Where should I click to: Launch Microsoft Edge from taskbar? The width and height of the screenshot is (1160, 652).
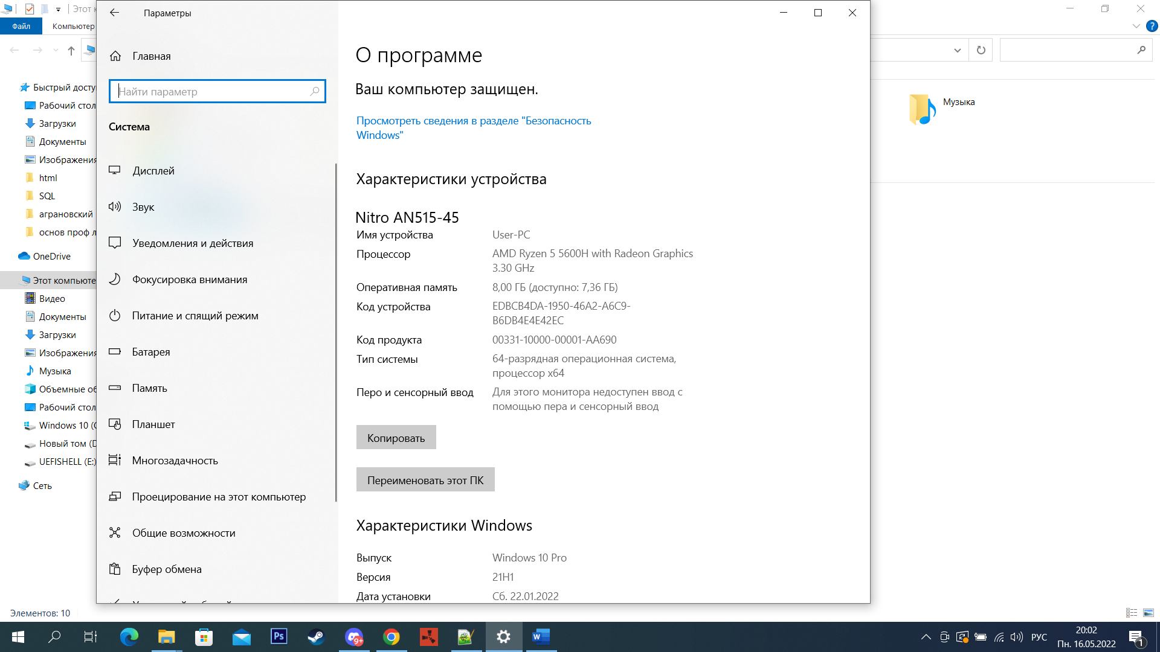click(129, 637)
